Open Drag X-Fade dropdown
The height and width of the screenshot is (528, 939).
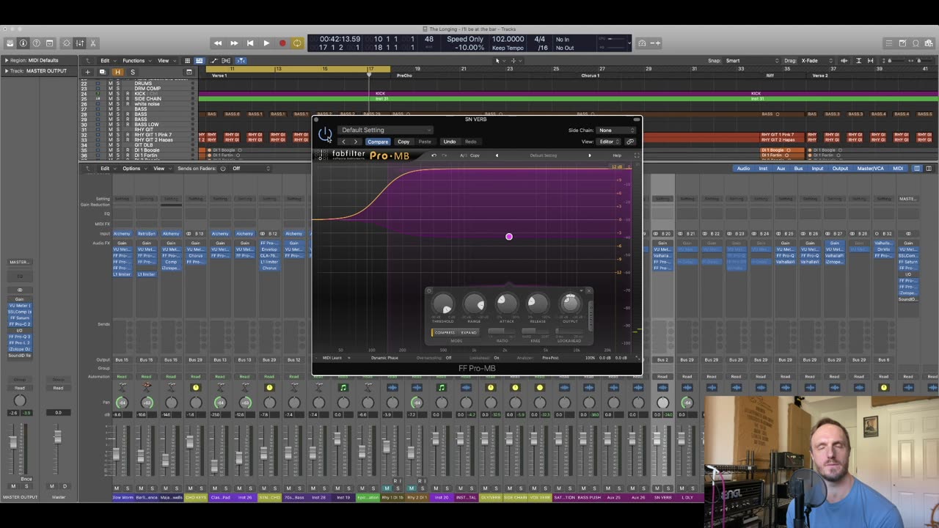[816, 61]
